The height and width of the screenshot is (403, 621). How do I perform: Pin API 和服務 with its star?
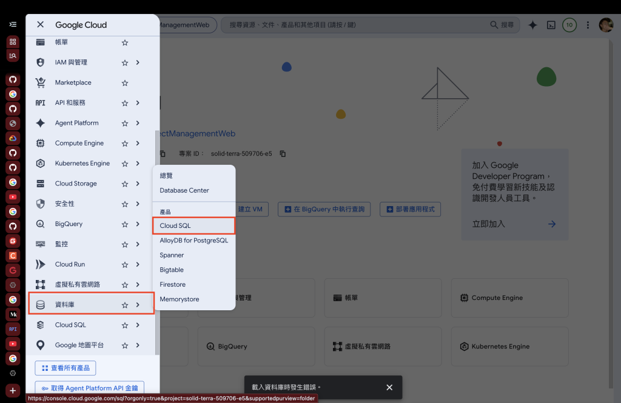tap(125, 103)
